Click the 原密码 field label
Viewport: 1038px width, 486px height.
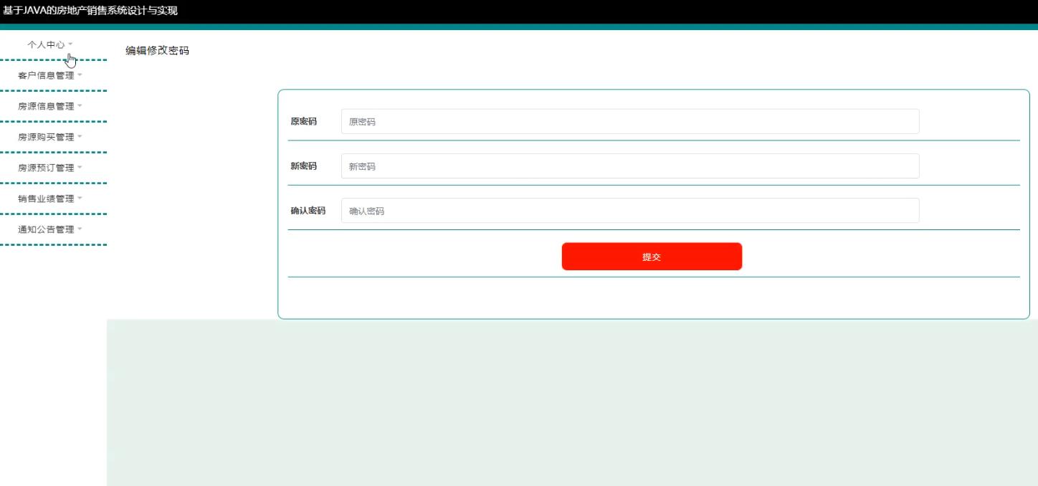pos(301,121)
